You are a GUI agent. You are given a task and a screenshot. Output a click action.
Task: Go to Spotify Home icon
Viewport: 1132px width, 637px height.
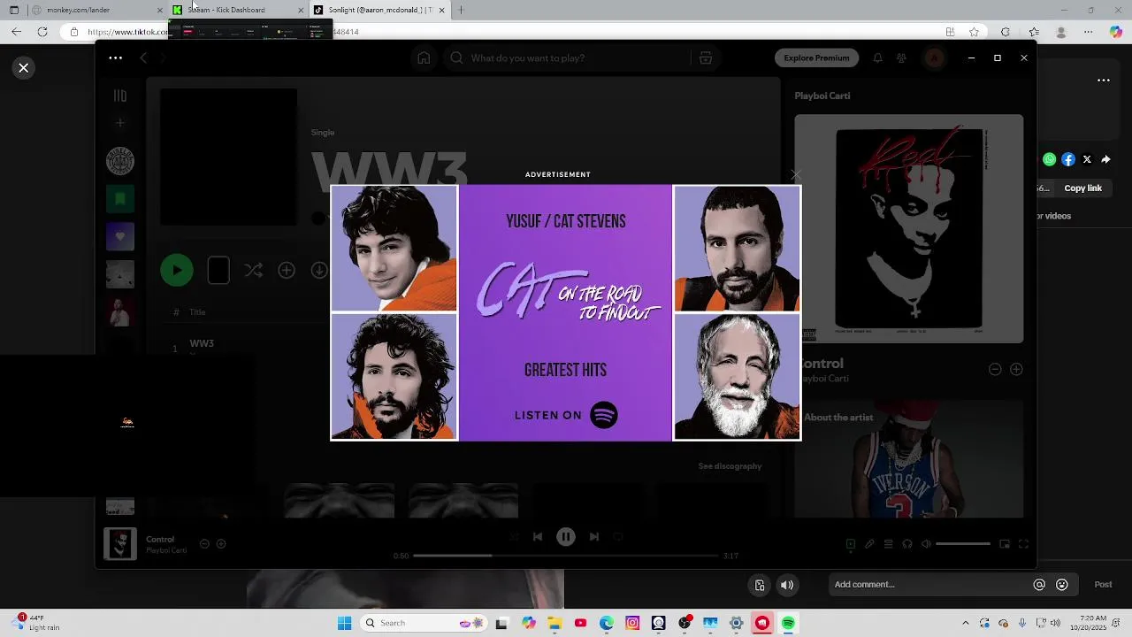(x=424, y=58)
